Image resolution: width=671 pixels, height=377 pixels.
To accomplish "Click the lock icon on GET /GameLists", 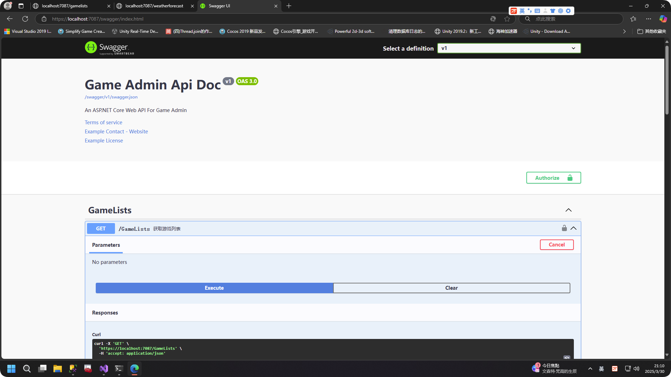I will (x=564, y=228).
